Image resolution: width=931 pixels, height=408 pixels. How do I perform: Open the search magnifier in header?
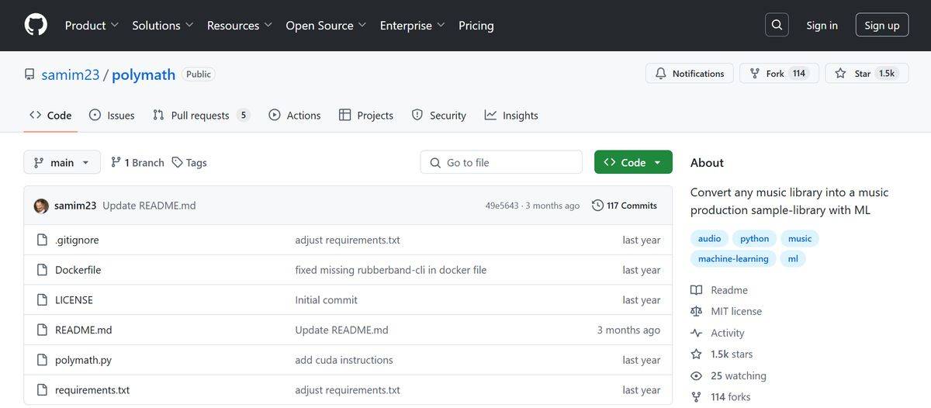coord(777,25)
